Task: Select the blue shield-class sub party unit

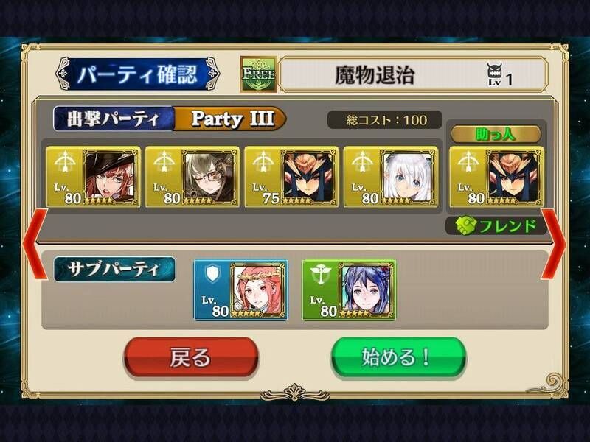Action: [241, 290]
